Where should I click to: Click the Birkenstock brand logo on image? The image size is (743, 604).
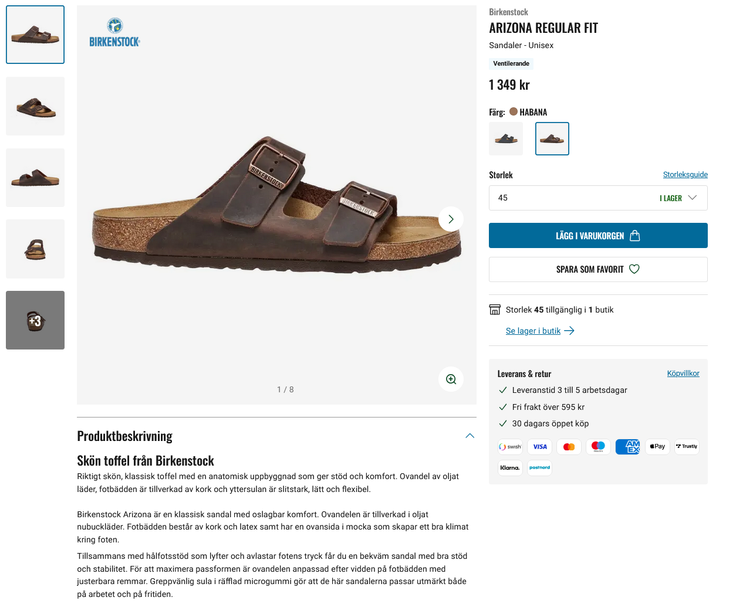click(115, 33)
